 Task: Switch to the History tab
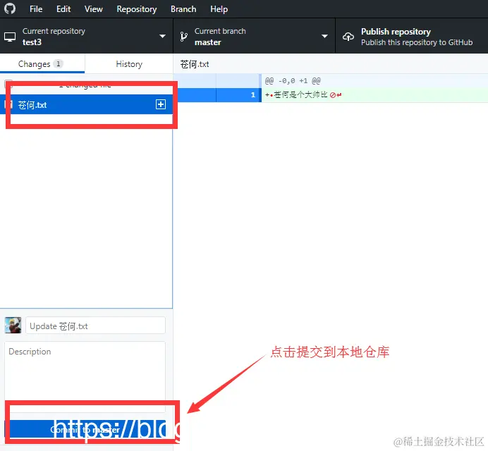pyautogui.click(x=129, y=63)
